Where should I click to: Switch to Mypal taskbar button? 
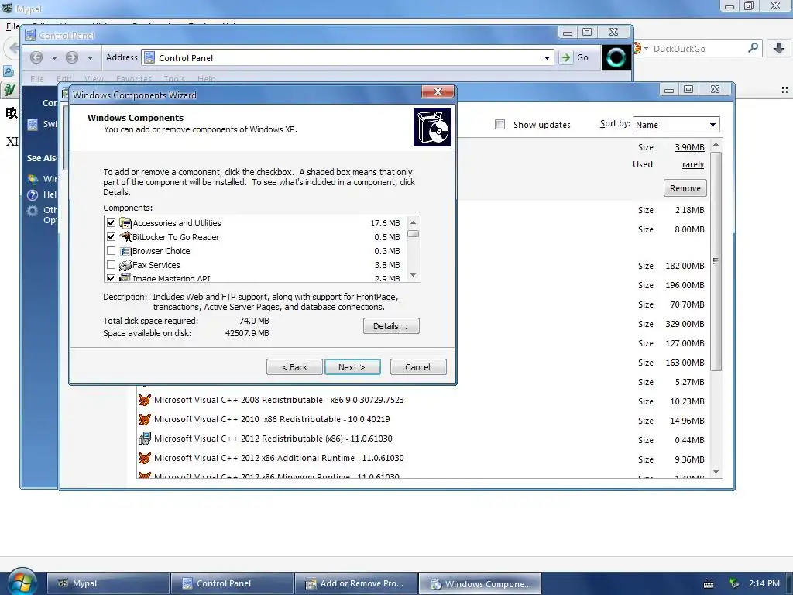[108, 583]
